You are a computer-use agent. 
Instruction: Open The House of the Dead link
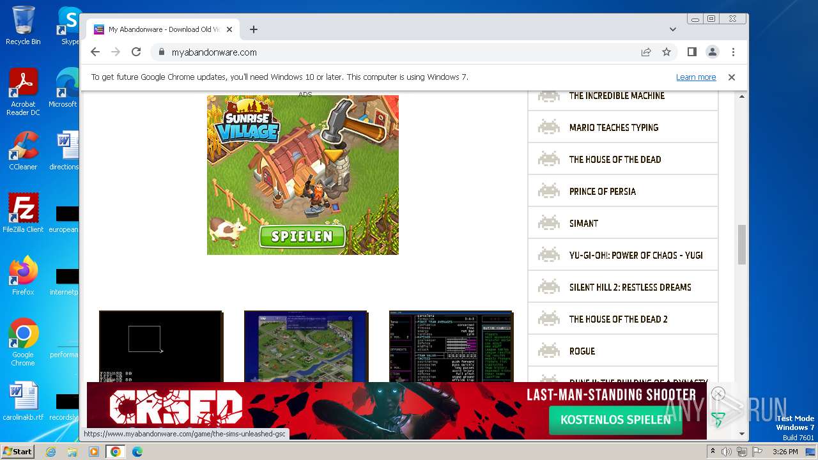tap(615, 160)
